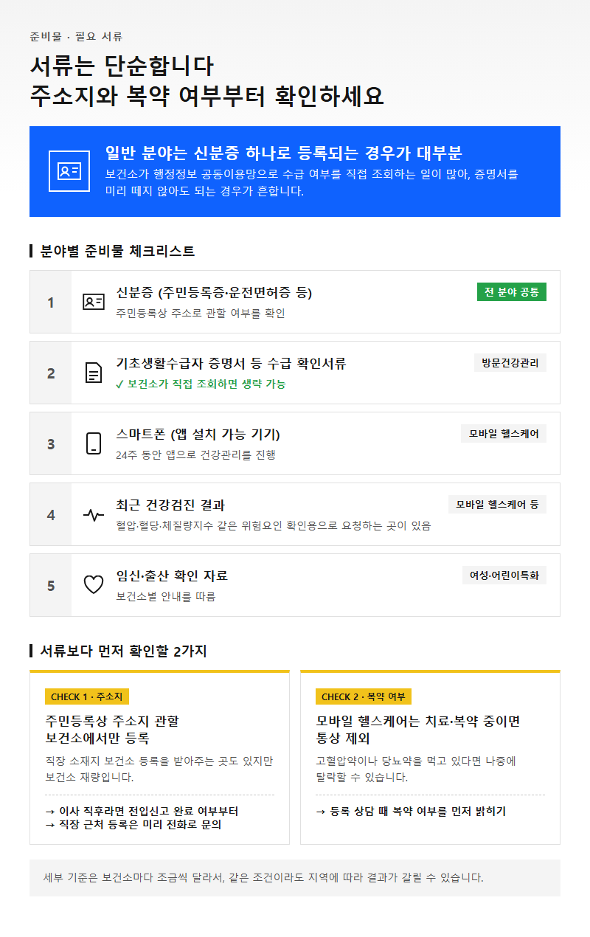
Task: Open the 스마트폰 (앱 설치 가능 기기) item
Action: 295,443
